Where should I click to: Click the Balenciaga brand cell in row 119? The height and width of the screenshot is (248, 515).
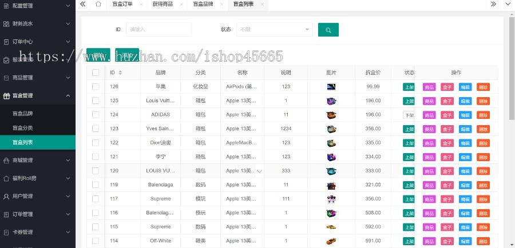point(161,185)
